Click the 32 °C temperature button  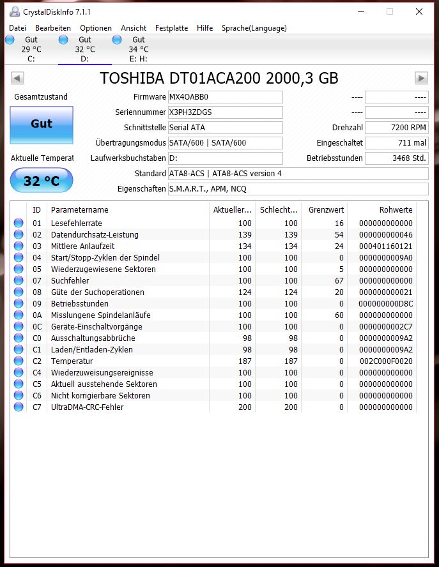[x=42, y=181]
